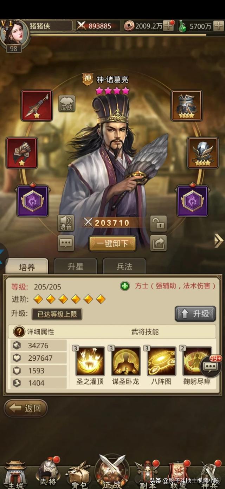Toggle the padlock lock icon
Screen dimensions: 225x489
[159, 223]
